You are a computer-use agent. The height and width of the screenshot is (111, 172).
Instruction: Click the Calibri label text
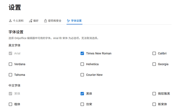[162, 54]
